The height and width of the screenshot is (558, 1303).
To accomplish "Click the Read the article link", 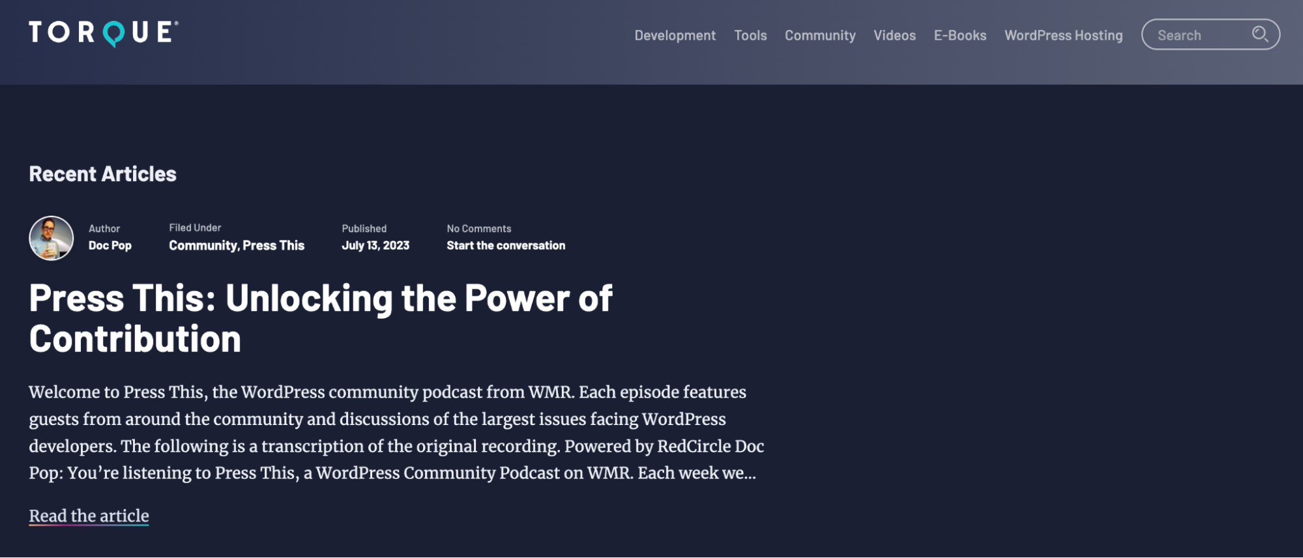I will tap(89, 516).
